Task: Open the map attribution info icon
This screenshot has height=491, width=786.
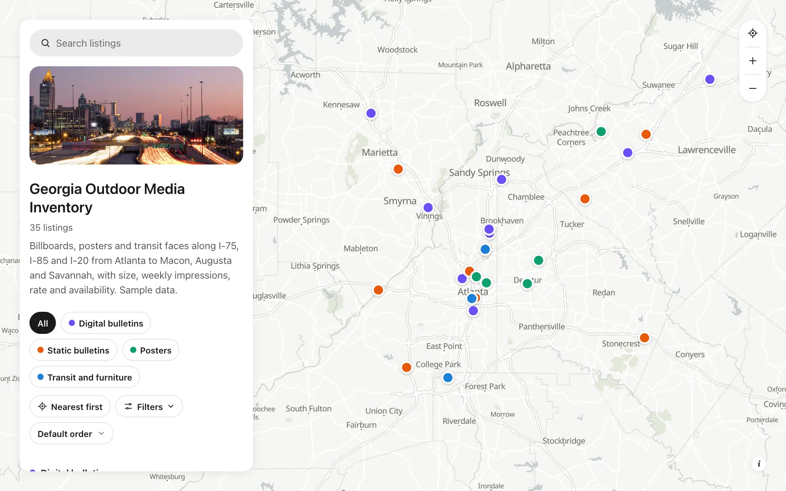Action: 759,464
